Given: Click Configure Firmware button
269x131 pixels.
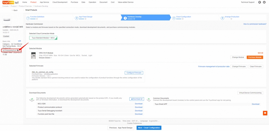Looking at the screenshot, I should [x=134, y=73].
